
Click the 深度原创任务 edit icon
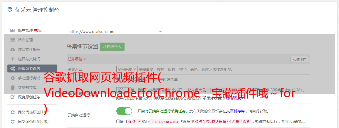coord(12,97)
